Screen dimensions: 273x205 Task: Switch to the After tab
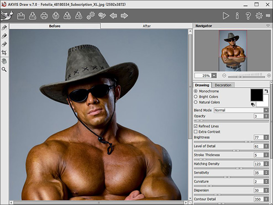[x=147, y=26]
